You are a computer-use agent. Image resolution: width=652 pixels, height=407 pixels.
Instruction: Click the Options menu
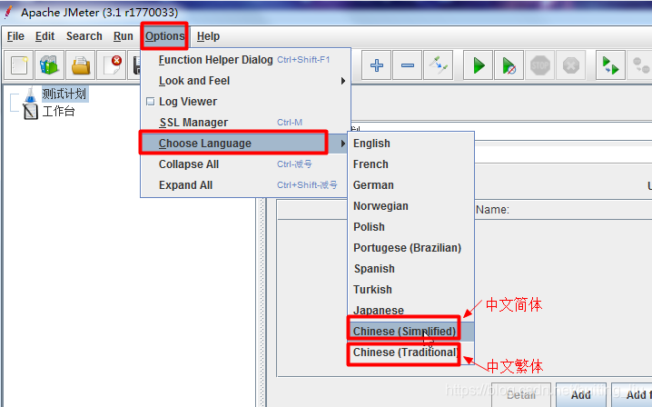[x=164, y=36]
